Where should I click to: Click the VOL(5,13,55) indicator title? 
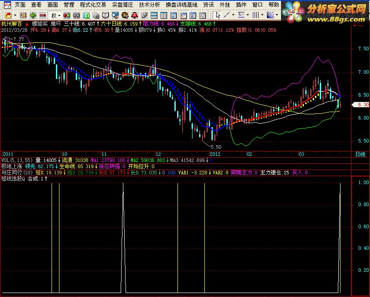17,160
